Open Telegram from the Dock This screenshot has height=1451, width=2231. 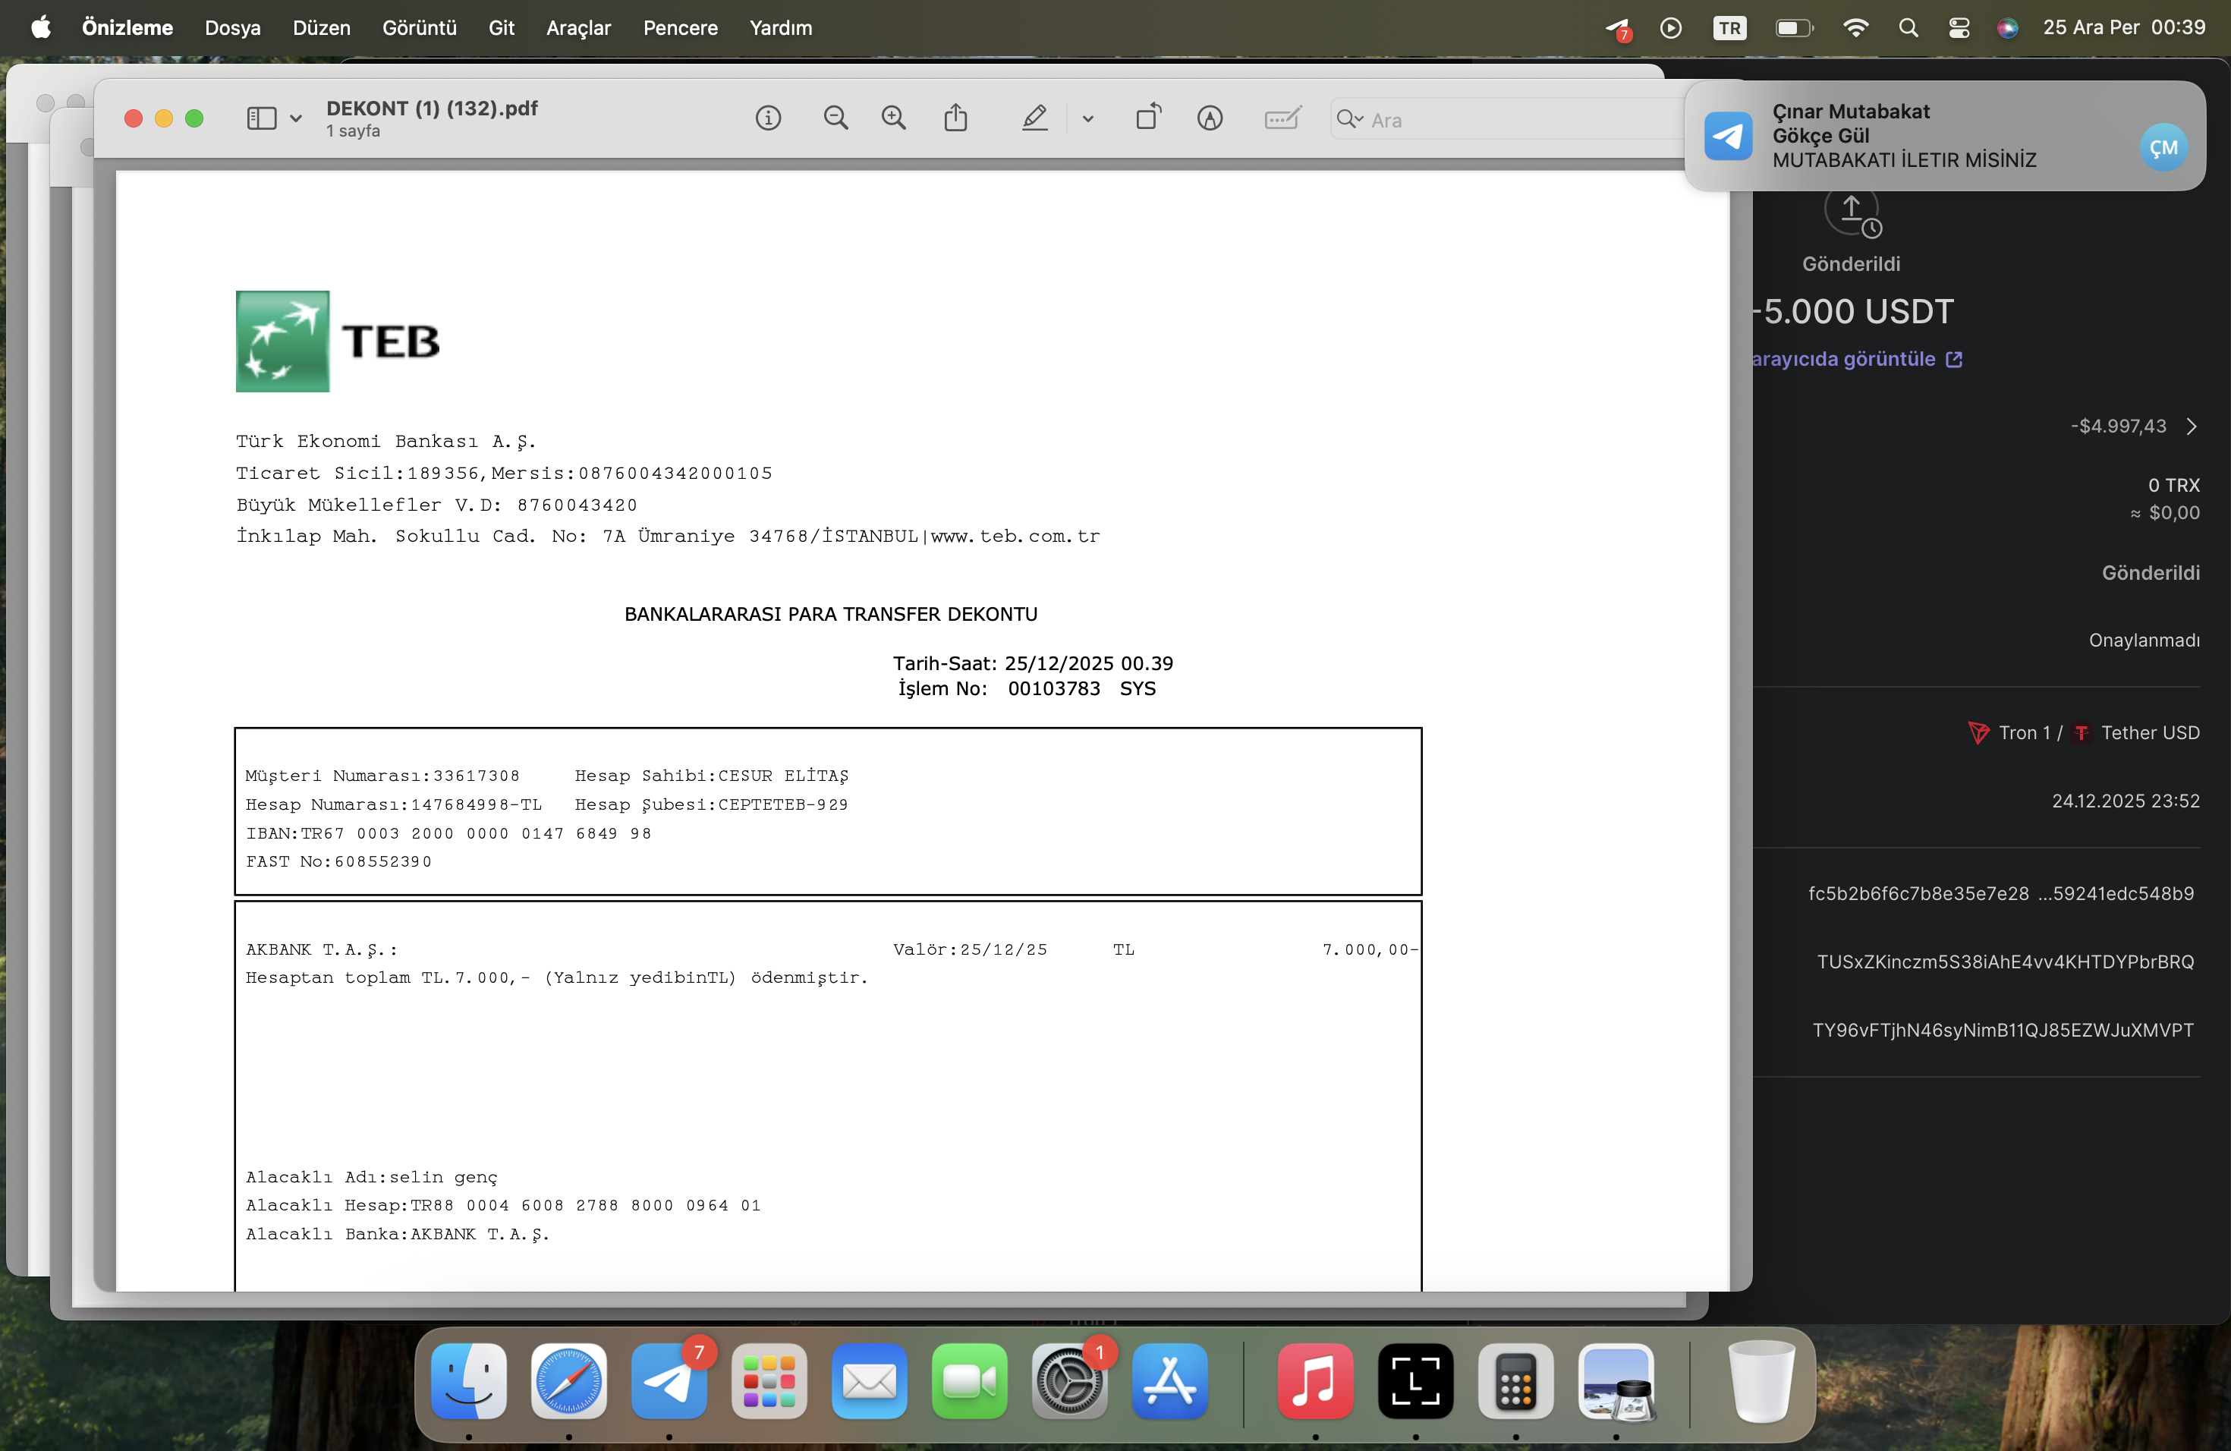coord(669,1382)
